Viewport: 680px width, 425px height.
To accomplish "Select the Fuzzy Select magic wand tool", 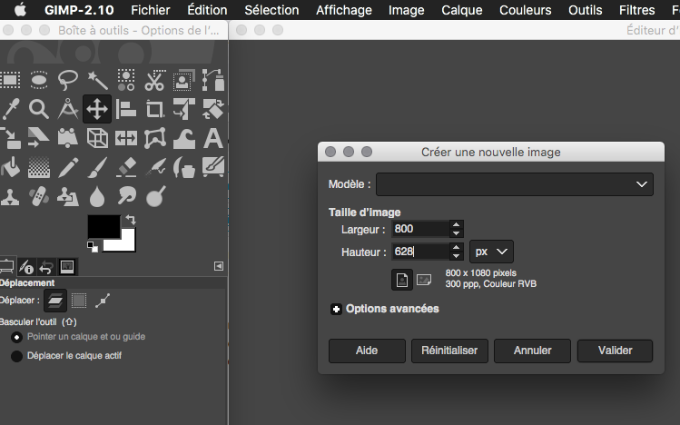I will (x=97, y=80).
